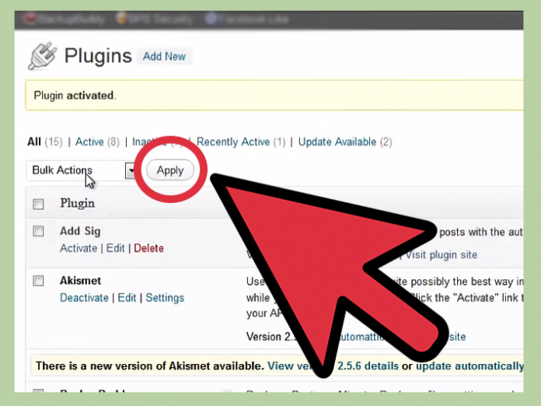Tick the Akismet plugin checkbox
541x406 pixels.
click(38, 281)
